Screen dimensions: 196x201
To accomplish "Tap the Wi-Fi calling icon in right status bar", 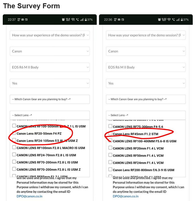I will coord(173,20).
